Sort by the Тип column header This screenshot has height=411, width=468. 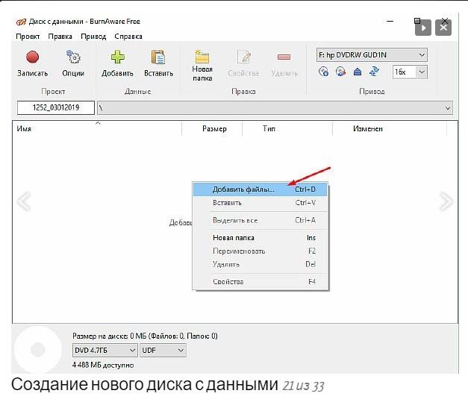[287, 128]
